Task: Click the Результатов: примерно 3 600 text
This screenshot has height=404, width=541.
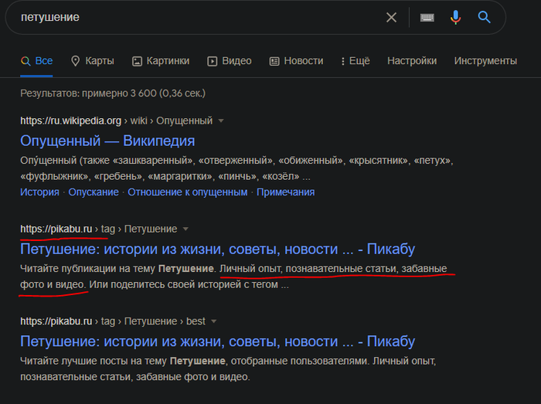Action: (x=113, y=93)
